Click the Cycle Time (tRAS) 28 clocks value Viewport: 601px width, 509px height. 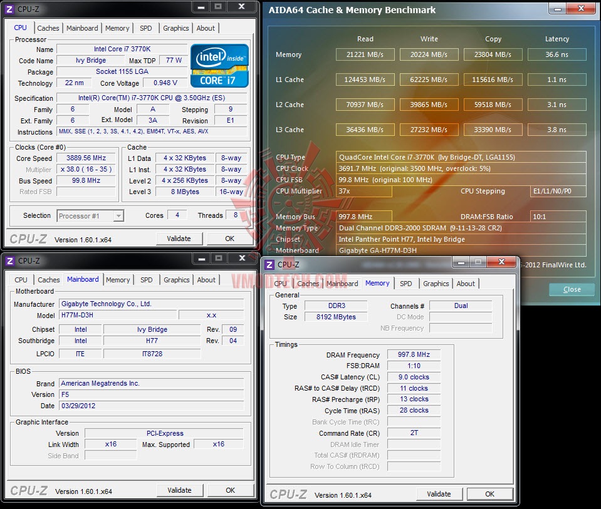414,410
